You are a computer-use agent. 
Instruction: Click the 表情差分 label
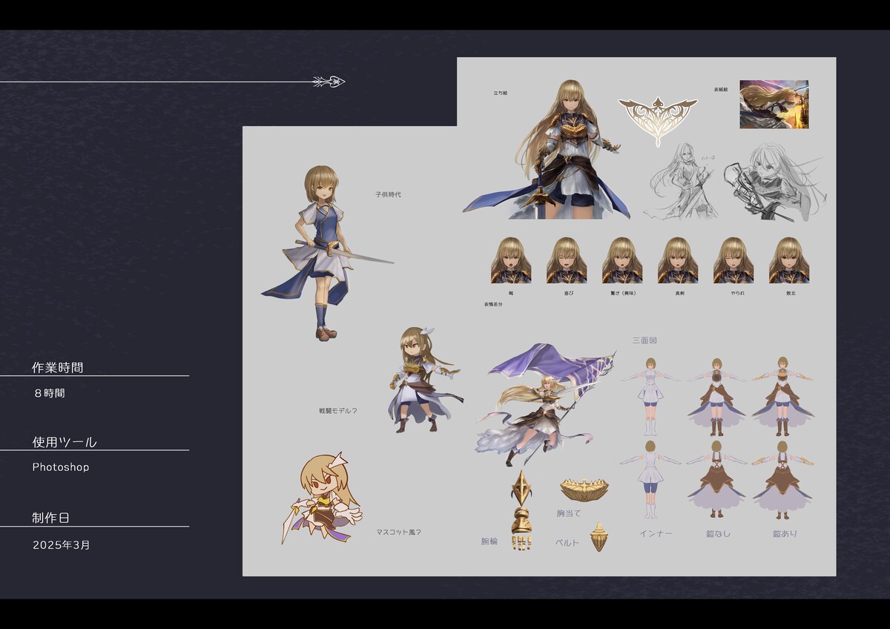493,304
